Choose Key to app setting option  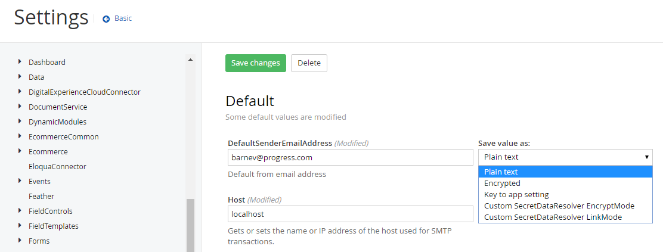click(x=516, y=195)
